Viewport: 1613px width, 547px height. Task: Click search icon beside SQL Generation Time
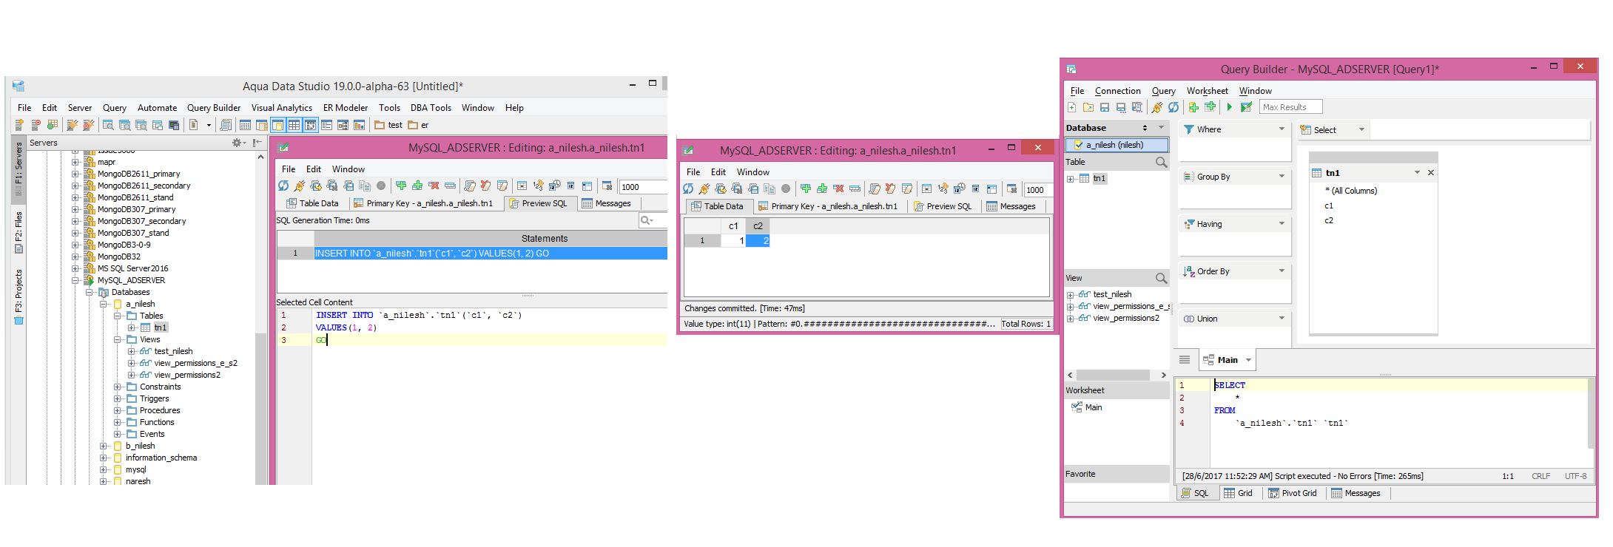click(x=646, y=220)
